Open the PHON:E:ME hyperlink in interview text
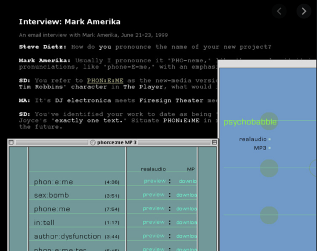 tap(105, 81)
